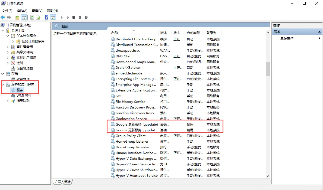Open the 操作(A) menu
The height and width of the screenshot is (190, 323).
click(22, 11)
